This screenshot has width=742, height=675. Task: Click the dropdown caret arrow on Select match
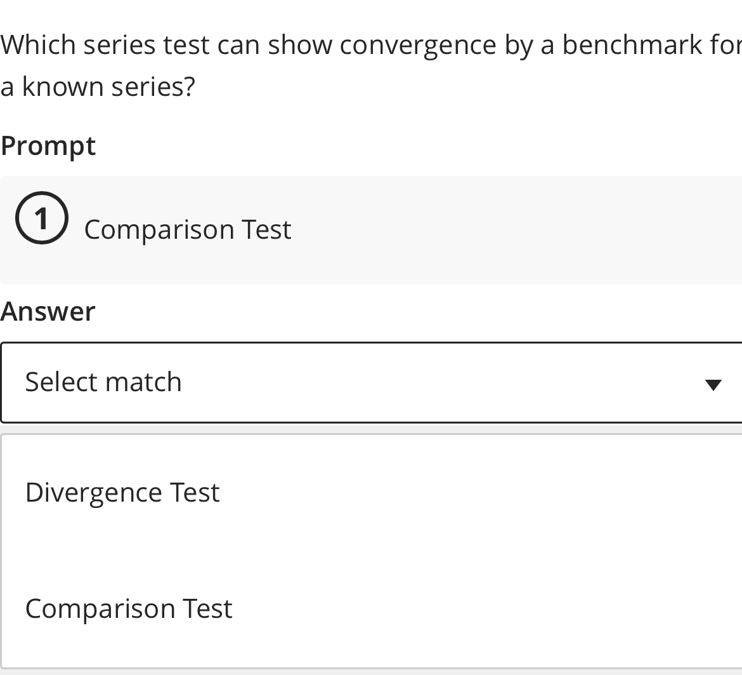[713, 384]
